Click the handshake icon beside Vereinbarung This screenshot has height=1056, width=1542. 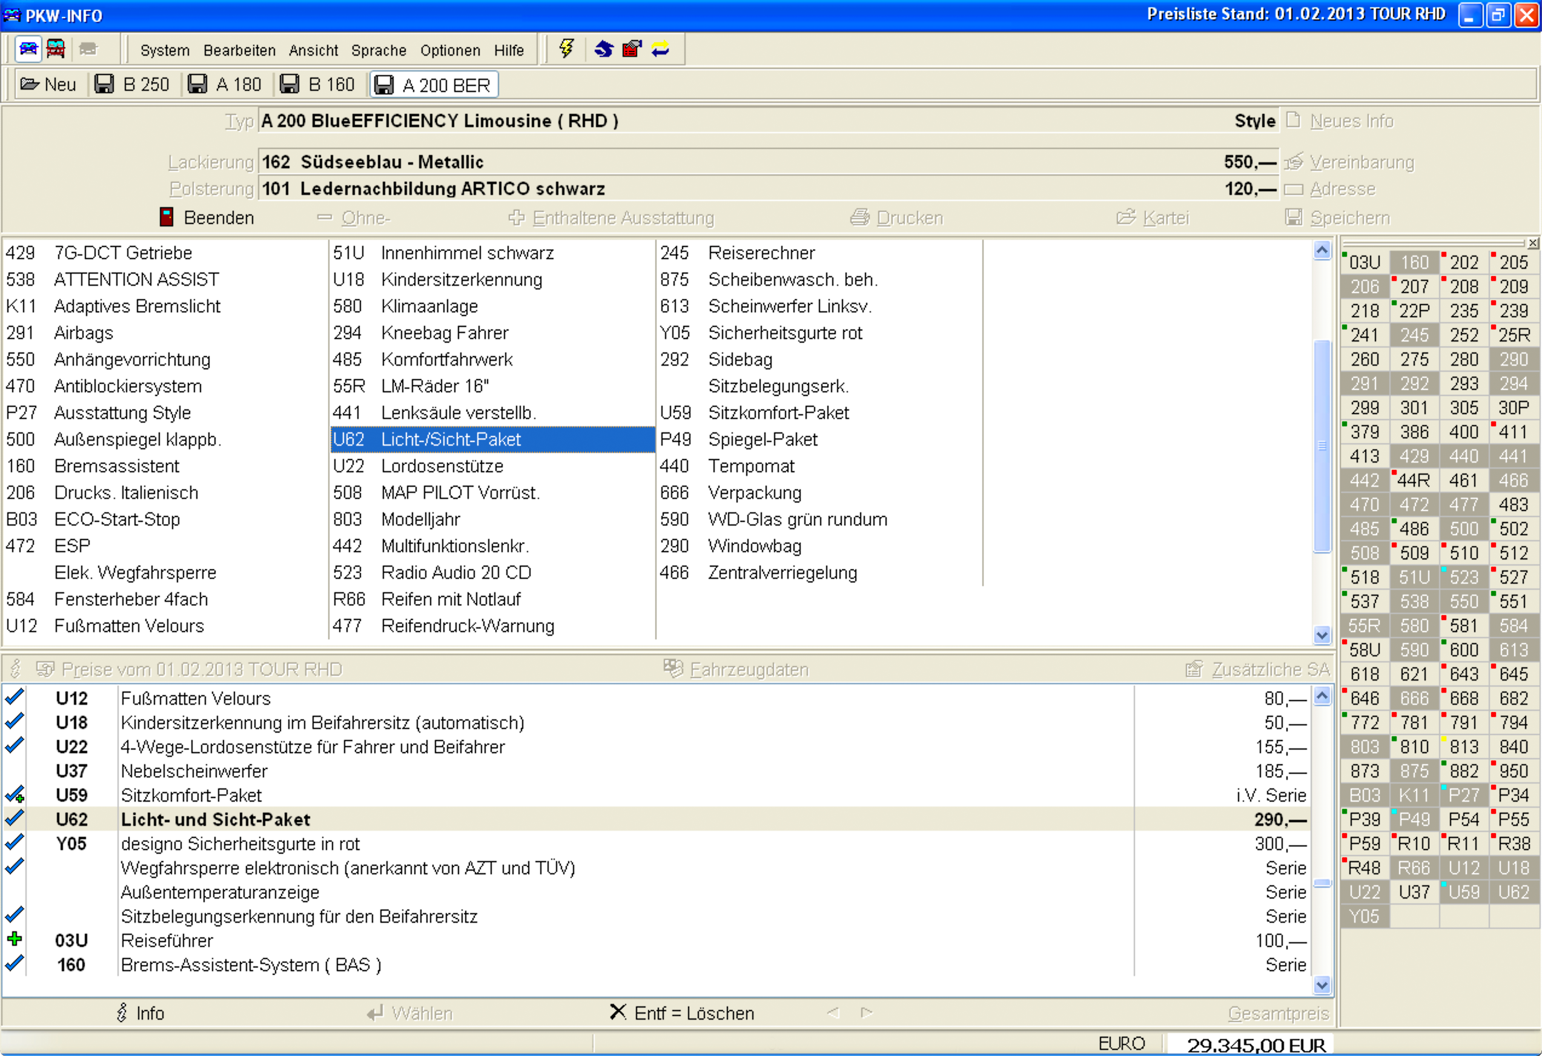coord(1294,162)
